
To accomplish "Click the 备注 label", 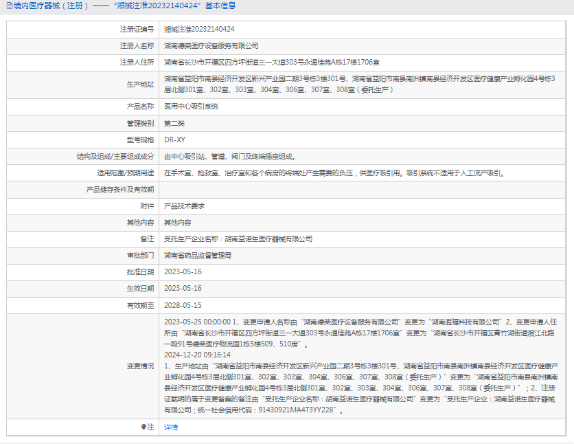I will (x=147, y=239).
